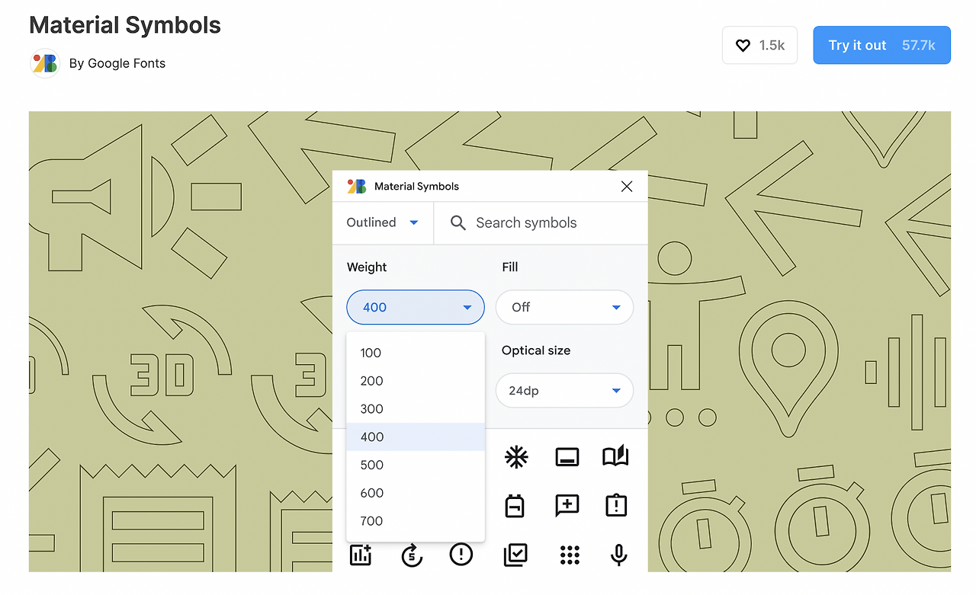Click the Material Symbols page title
The image size is (976, 595).
pyautogui.click(x=125, y=25)
